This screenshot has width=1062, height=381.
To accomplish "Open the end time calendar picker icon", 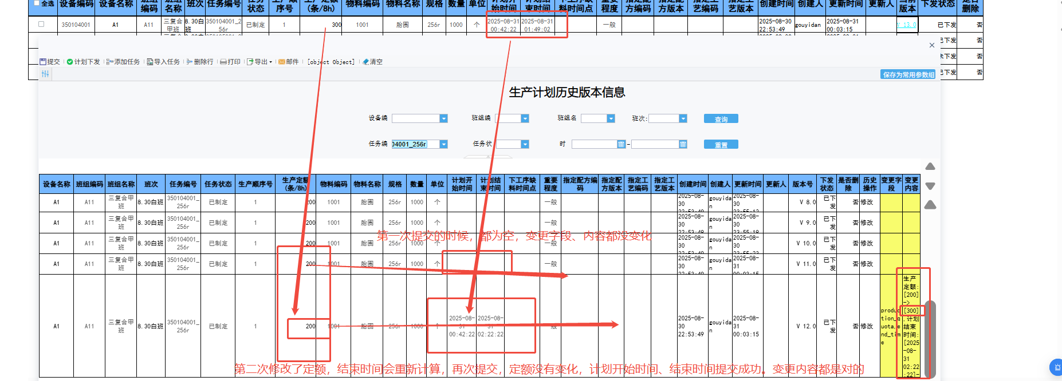I will tap(683, 144).
